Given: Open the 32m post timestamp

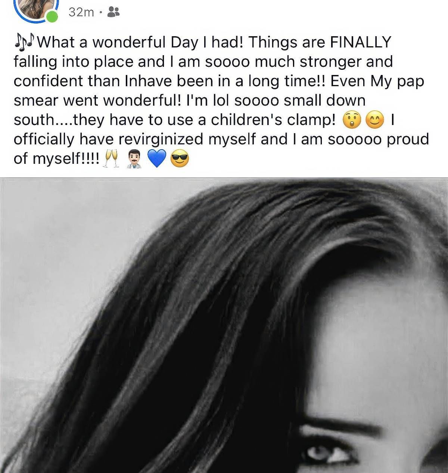Looking at the screenshot, I should [81, 12].
